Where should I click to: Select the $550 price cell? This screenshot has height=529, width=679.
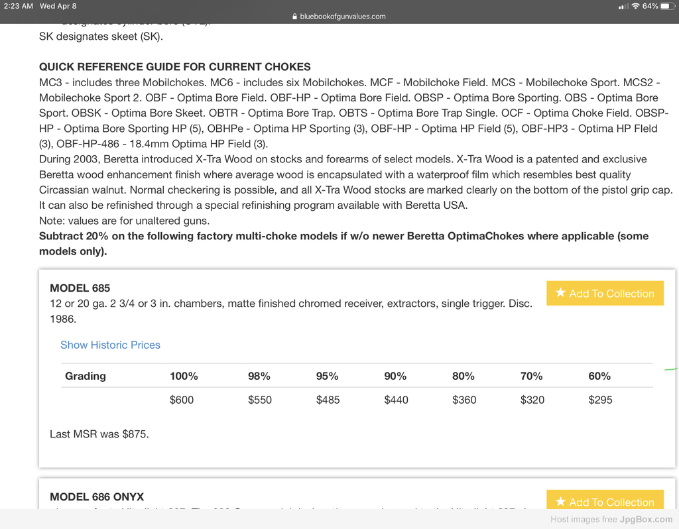[x=260, y=400]
